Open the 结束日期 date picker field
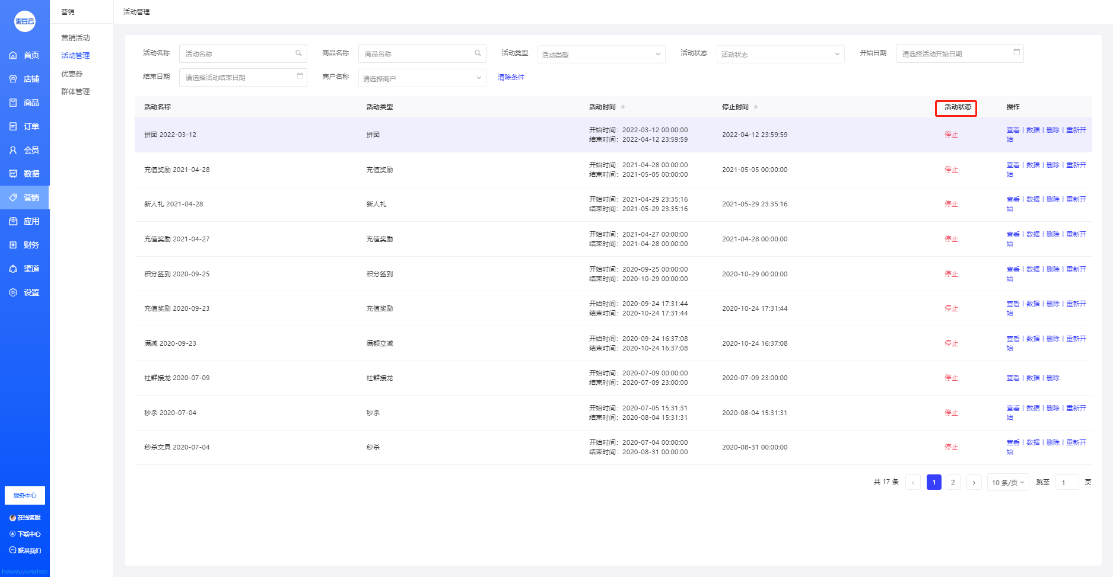 pos(243,77)
